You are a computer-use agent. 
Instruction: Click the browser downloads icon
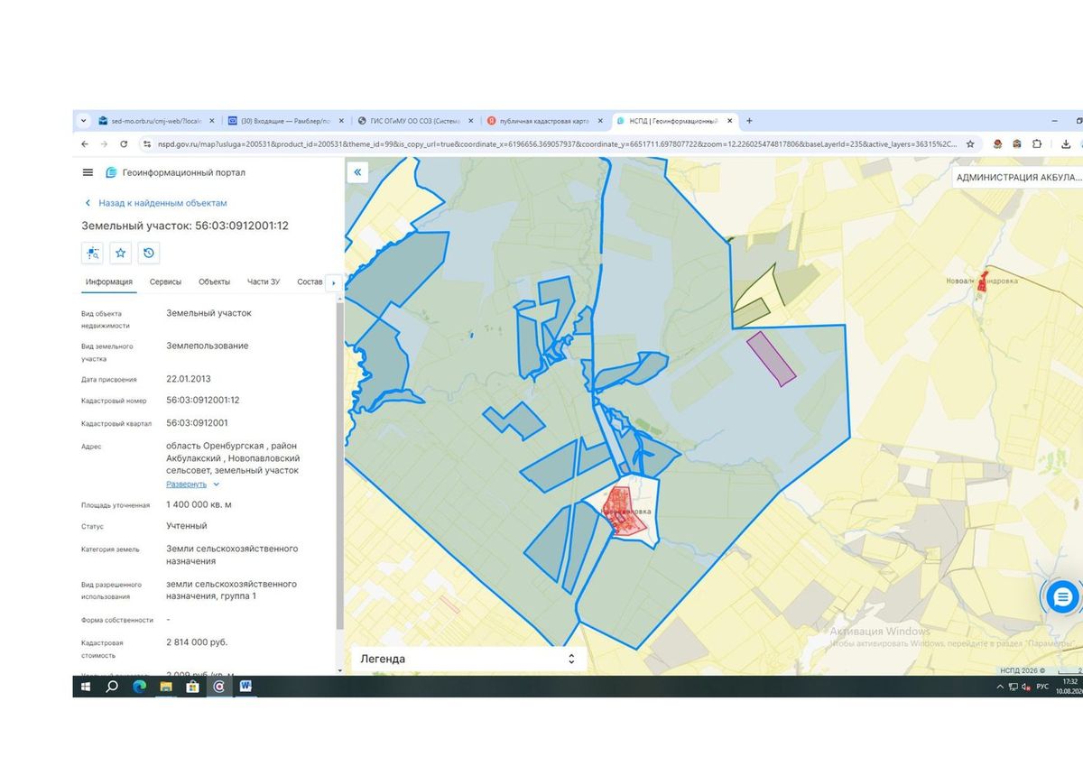(1066, 143)
